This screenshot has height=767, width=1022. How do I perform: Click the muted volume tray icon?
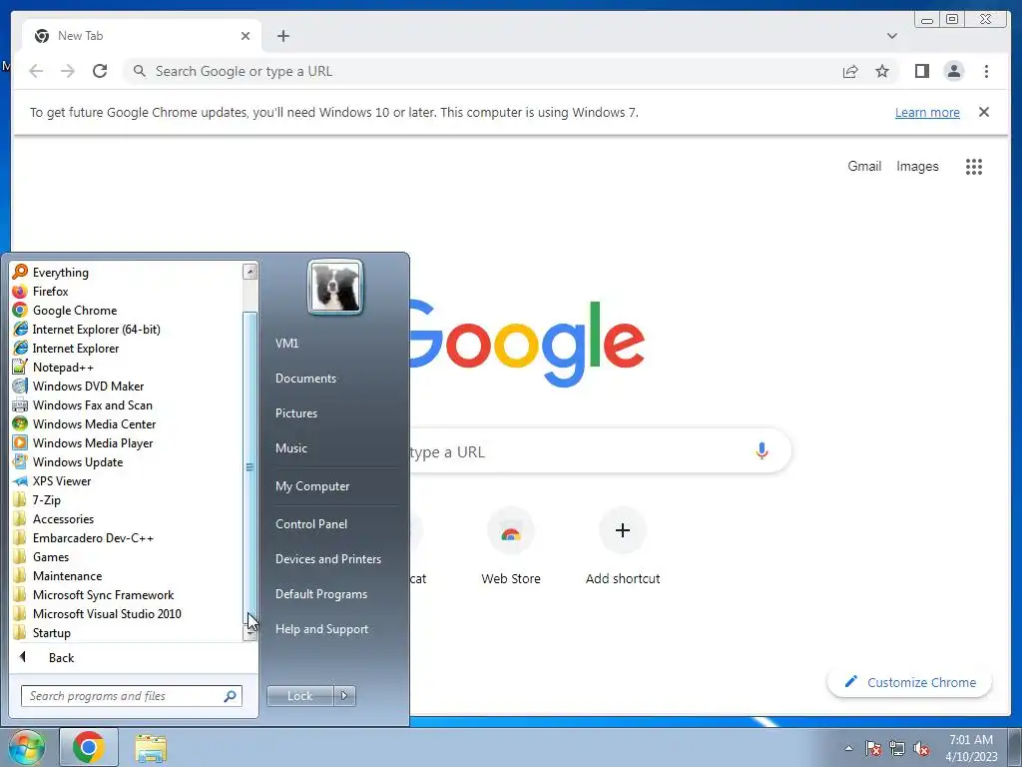click(921, 749)
